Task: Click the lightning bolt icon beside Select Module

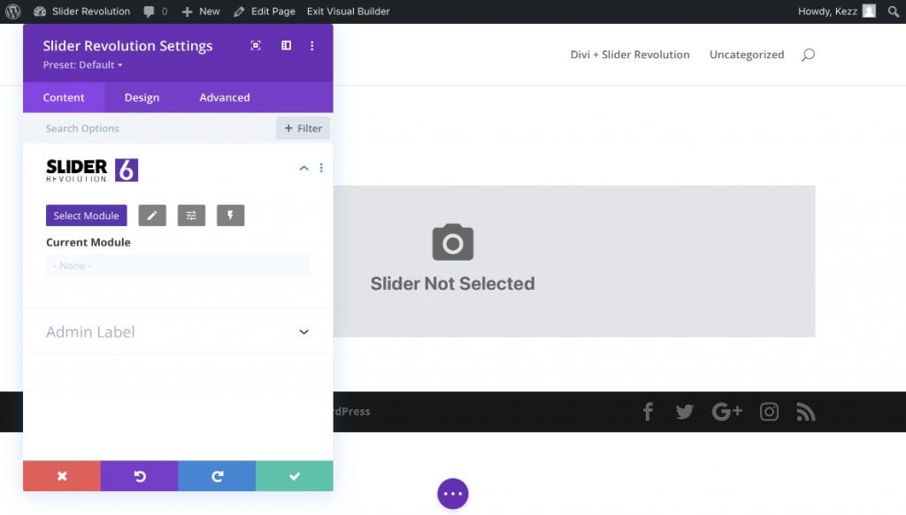Action: click(230, 215)
